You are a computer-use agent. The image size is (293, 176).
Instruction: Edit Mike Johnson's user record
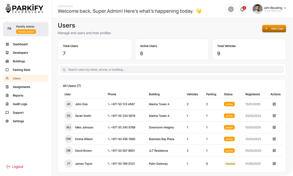point(274,127)
